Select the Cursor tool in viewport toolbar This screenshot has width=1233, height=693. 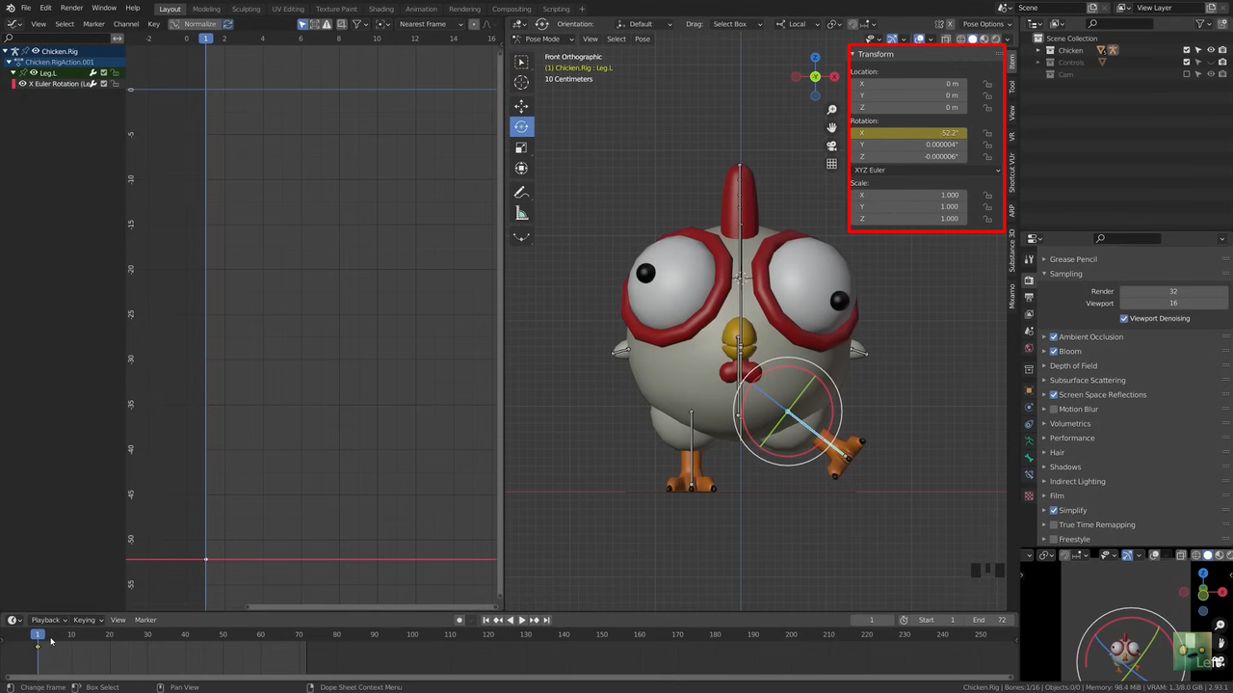pos(521,83)
